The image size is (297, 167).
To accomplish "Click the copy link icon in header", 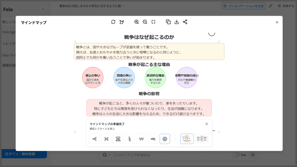I will 271,6.
